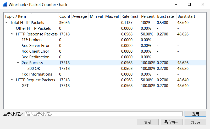Sort by the Topic / Item column header

click(16, 16)
